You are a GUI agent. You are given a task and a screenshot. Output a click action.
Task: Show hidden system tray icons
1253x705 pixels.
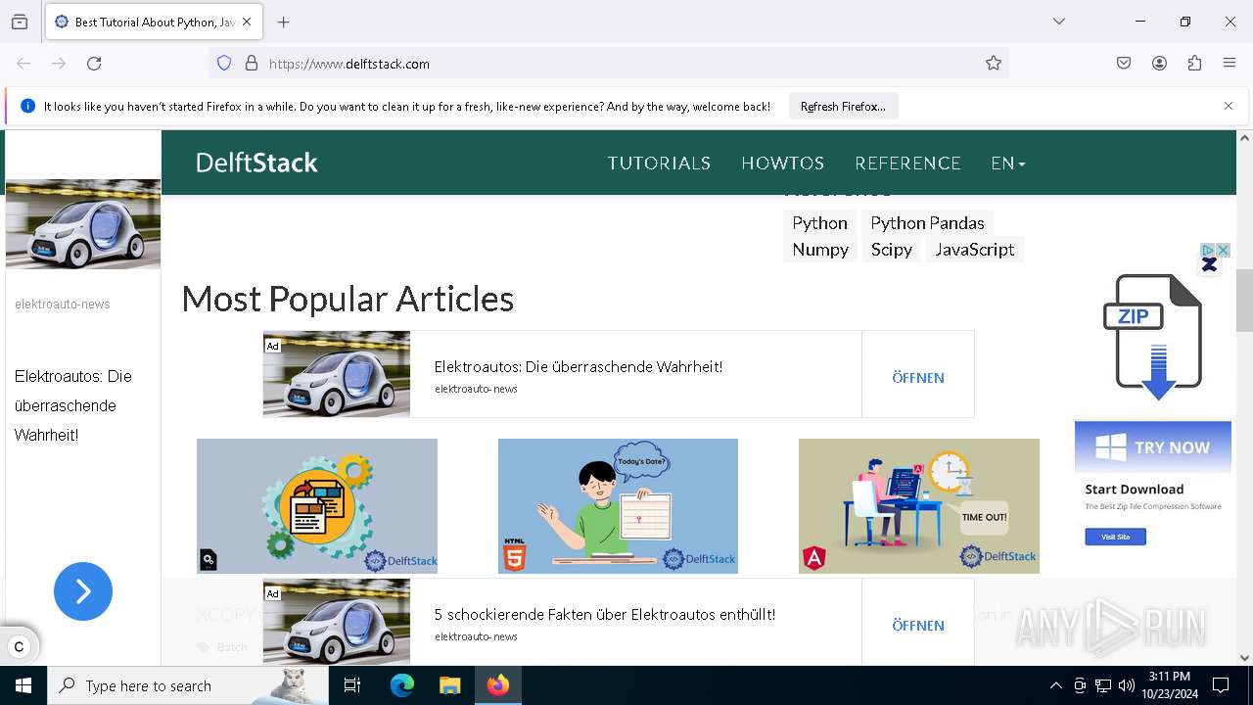tap(1055, 685)
